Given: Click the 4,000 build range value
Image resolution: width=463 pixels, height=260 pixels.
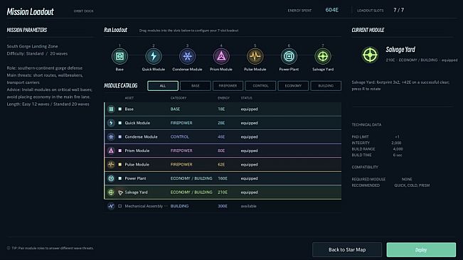Looking at the screenshot, I should (398, 149).
